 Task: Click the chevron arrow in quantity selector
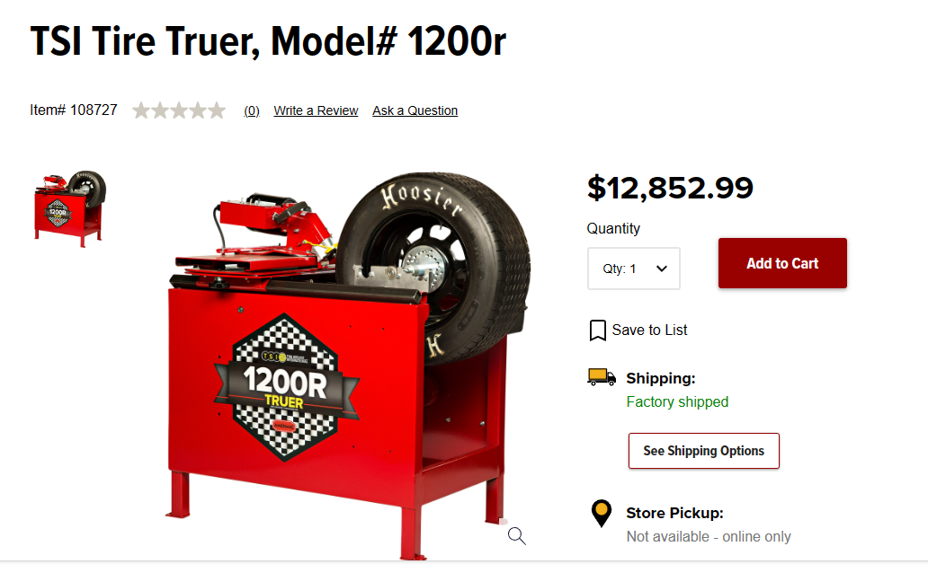662,269
